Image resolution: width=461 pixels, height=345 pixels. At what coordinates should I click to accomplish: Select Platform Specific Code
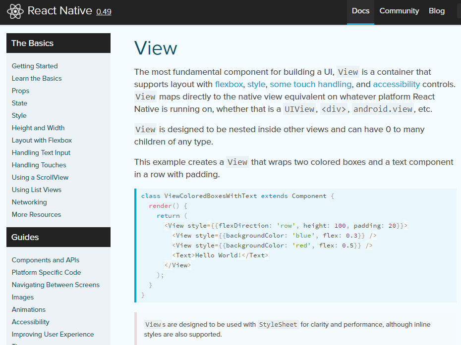47,272
